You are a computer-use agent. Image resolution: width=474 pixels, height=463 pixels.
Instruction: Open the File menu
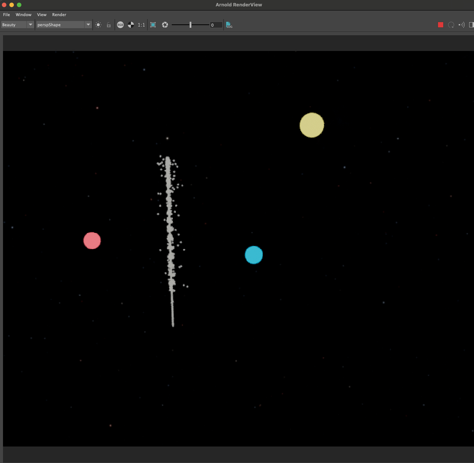(x=6, y=15)
